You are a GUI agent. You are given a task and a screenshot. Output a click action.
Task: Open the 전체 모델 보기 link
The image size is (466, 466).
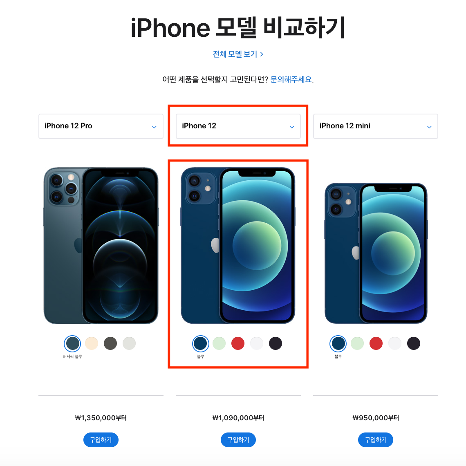point(238,54)
